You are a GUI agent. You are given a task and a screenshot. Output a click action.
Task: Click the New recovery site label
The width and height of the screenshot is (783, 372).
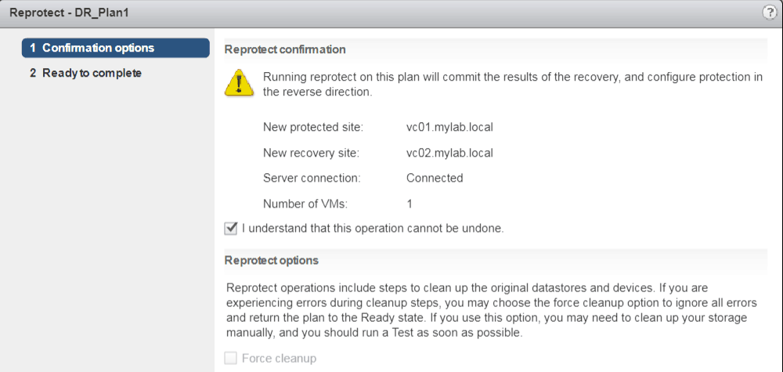pos(312,152)
